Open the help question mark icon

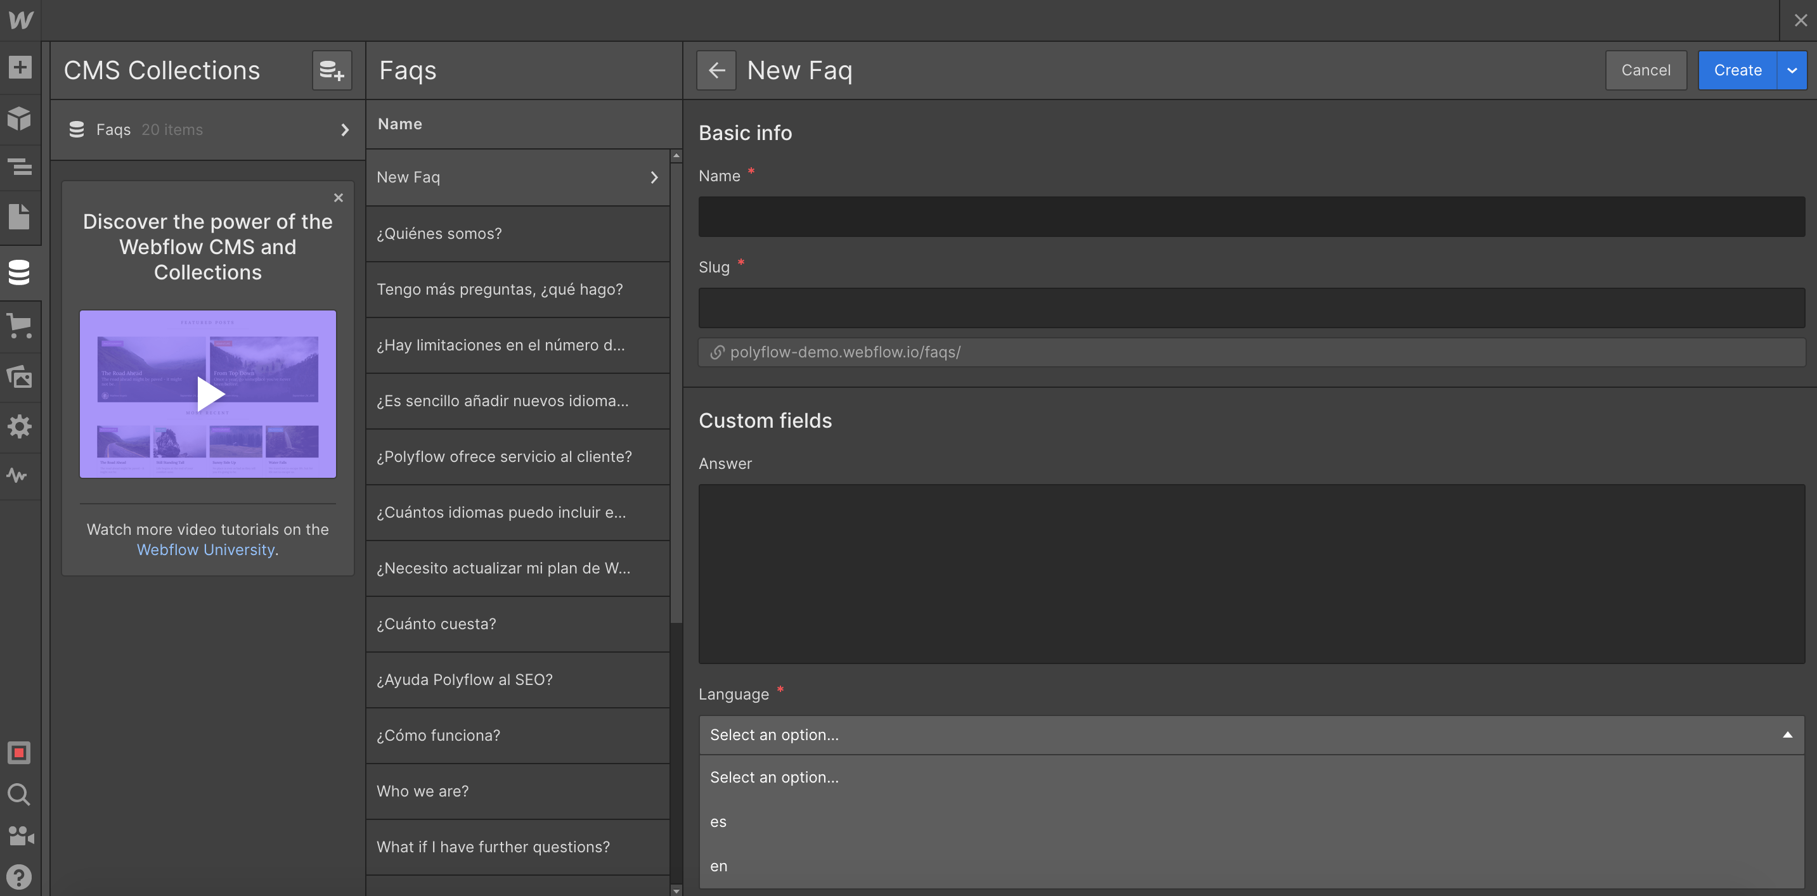pos(19,877)
